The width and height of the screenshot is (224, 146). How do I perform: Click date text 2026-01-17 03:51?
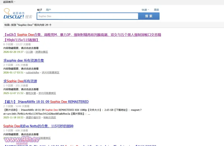coord(13,72)
